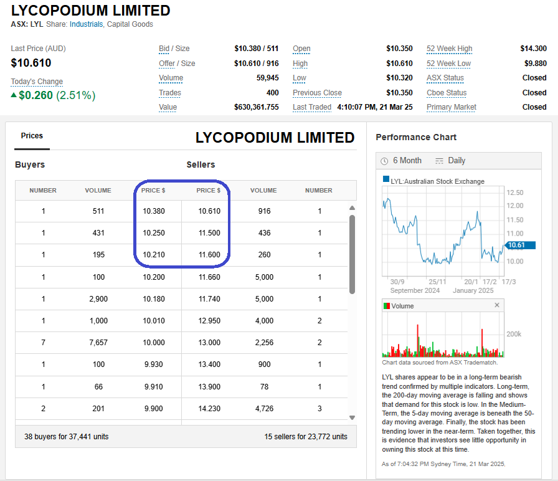Click the sell price 11.740 cell
The height and width of the screenshot is (481, 558).
[x=209, y=298]
